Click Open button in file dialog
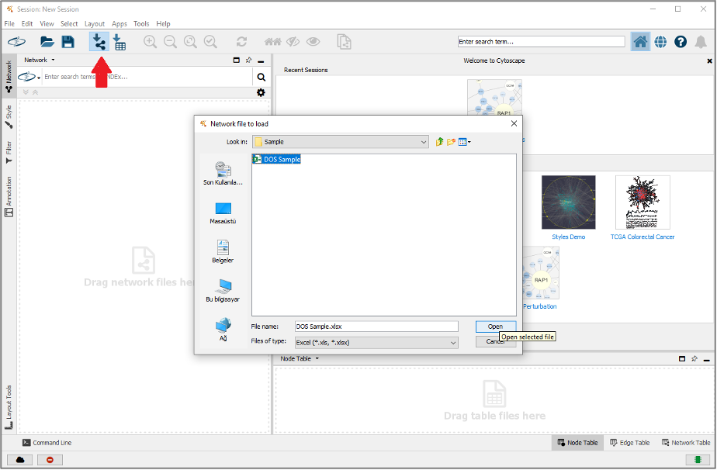This screenshot has height=470, width=717. (x=496, y=327)
